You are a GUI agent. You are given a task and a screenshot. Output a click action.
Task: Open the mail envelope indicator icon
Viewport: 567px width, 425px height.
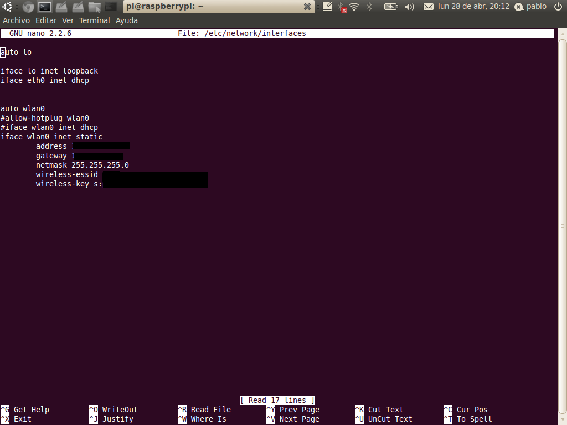429,6
